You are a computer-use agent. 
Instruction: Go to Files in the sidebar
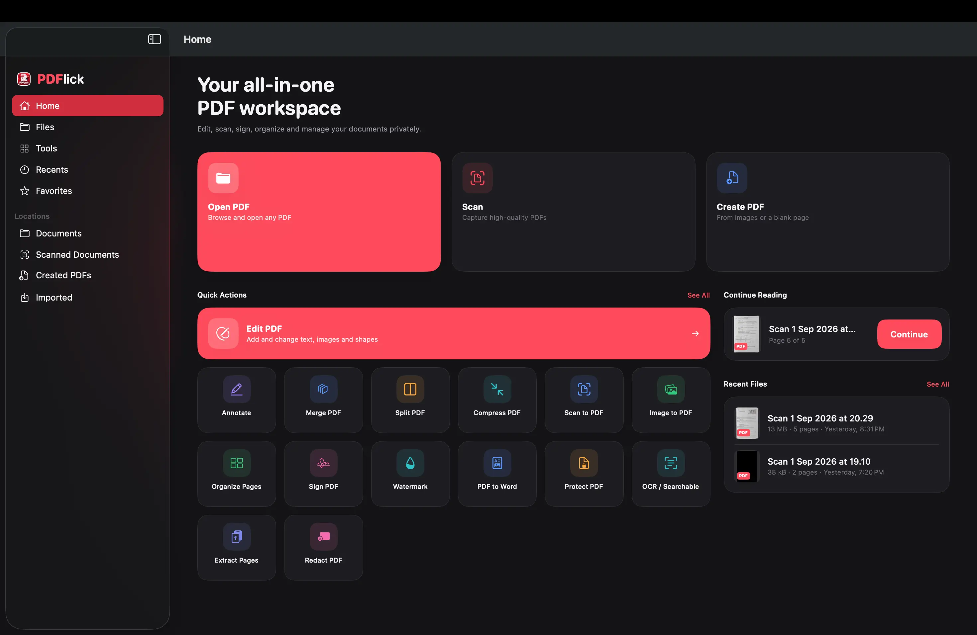pos(87,127)
